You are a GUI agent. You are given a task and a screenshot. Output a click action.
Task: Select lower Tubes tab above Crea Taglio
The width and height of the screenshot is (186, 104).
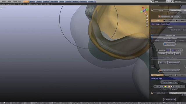157,75
